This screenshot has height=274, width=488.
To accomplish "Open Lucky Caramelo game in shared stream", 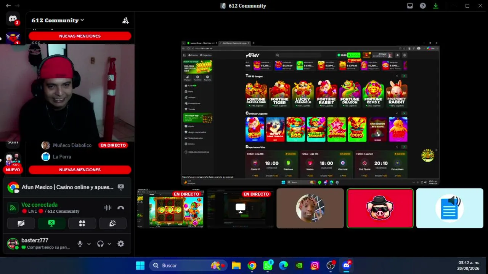I will 303,94.
